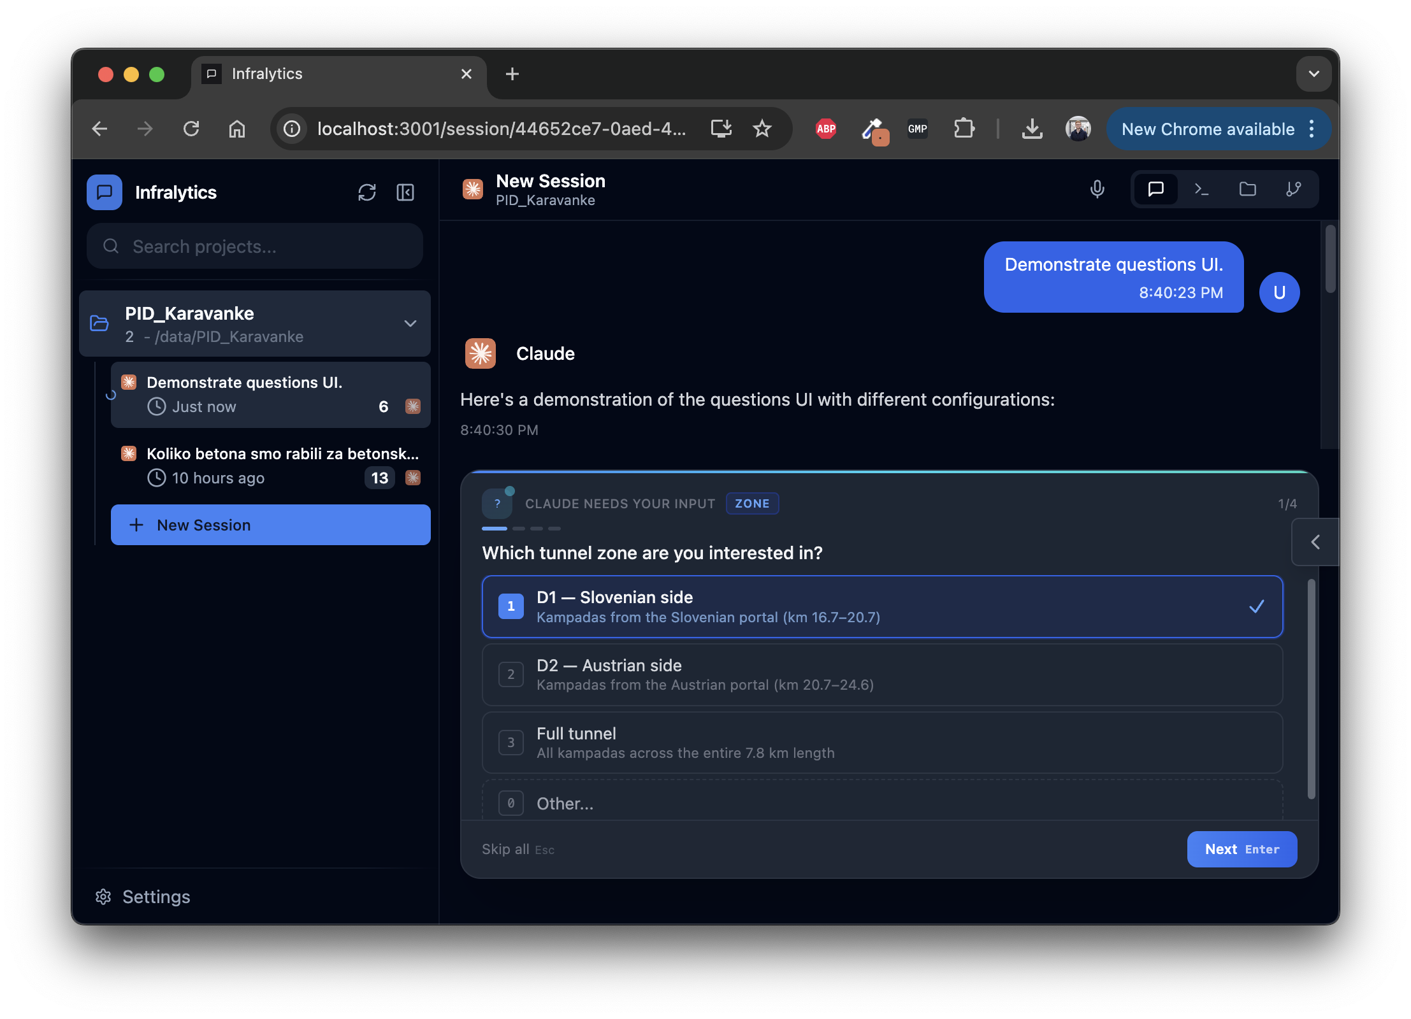Viewport: 1411px width, 1019px height.
Task: Collapse the question panel with the right-edge chevron
Action: click(1314, 542)
